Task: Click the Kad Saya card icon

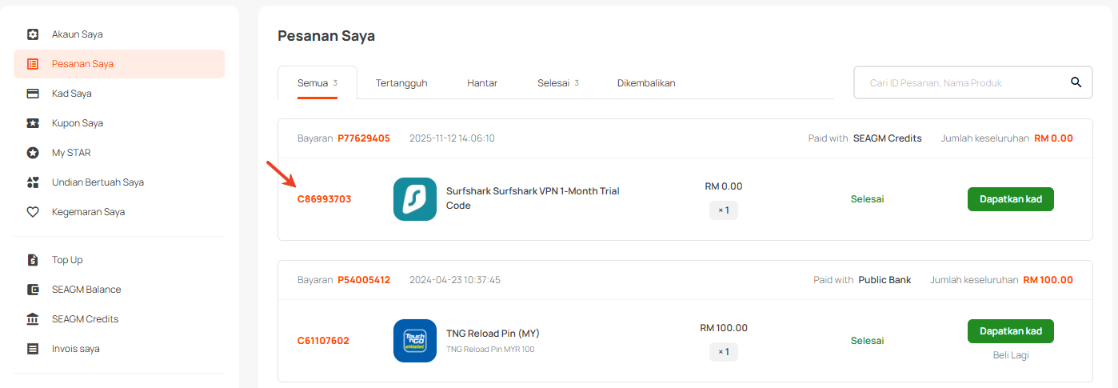Action: click(33, 94)
